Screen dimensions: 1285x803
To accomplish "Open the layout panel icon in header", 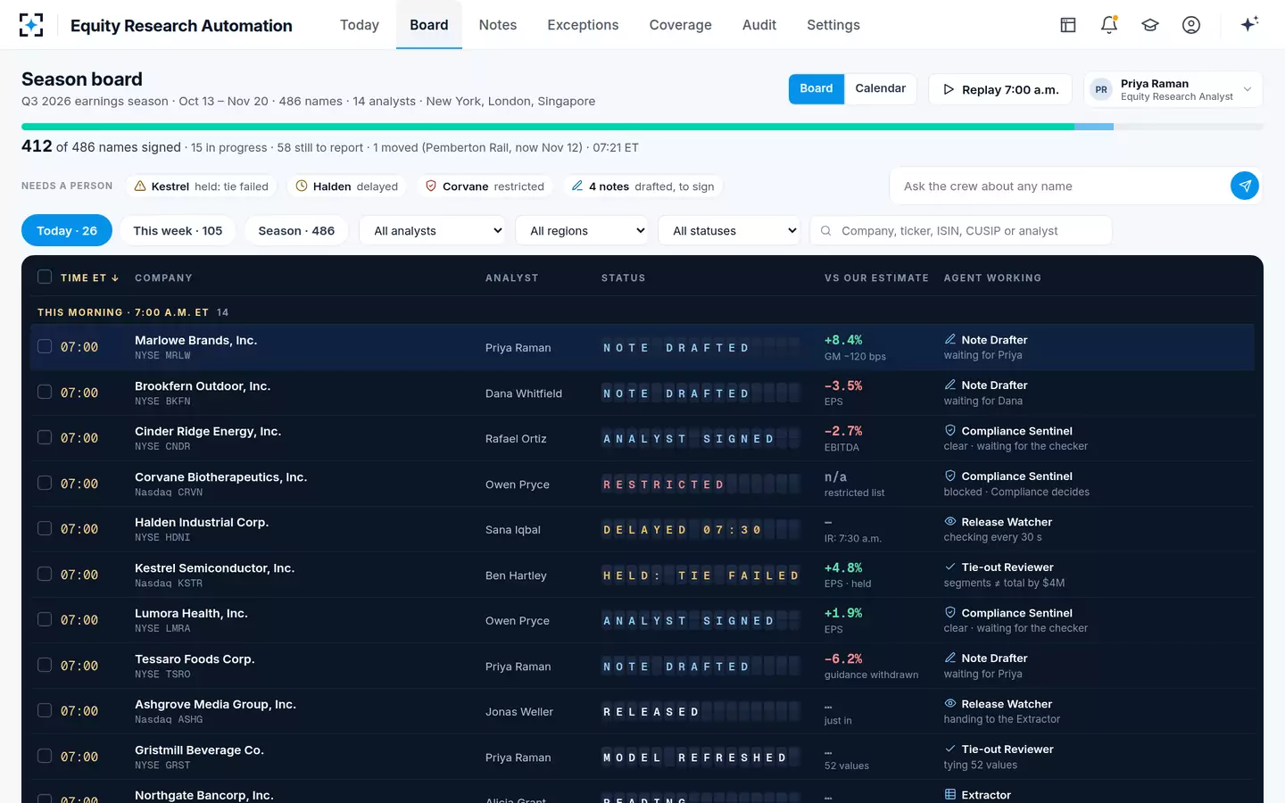I will pos(1068,25).
